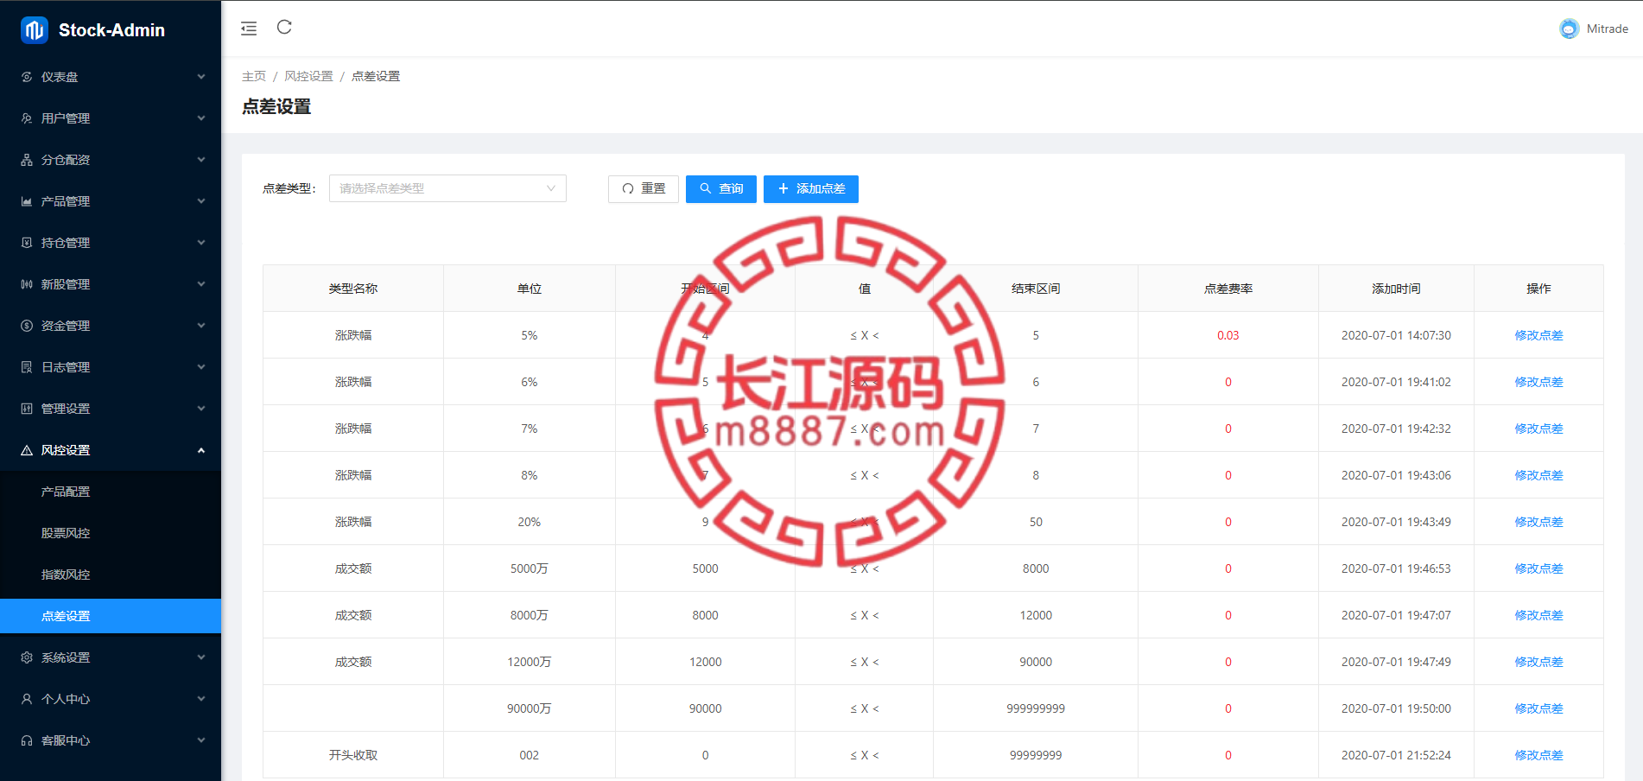
Task: Click the 点差费率 column header
Action: 1228,289
